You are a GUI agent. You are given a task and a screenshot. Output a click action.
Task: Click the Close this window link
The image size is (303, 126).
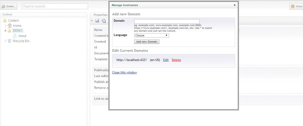124,72
